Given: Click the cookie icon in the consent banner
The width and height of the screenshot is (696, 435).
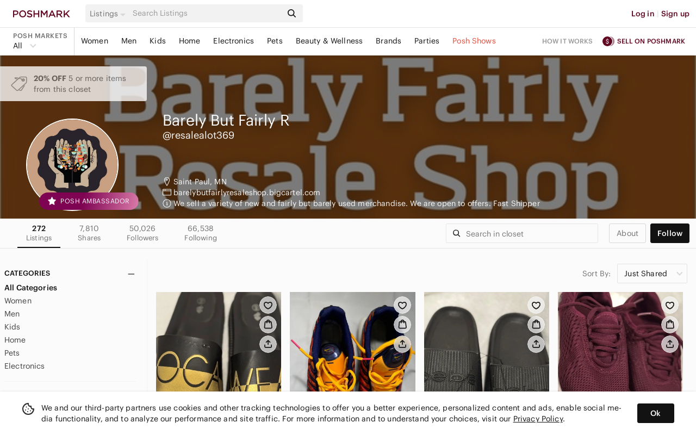Looking at the screenshot, I should point(28,409).
